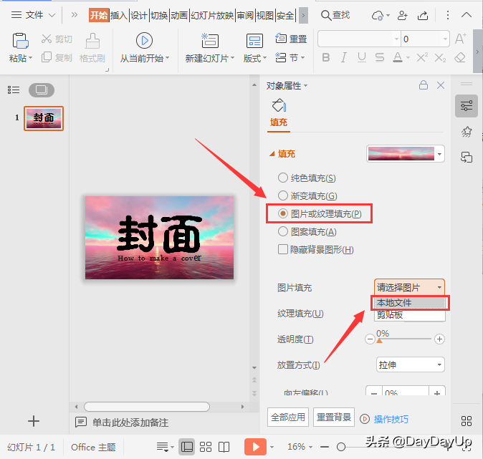Image resolution: width=483 pixels, height=459 pixels.
Task: Click the Copy icon
Action: coord(47,57)
